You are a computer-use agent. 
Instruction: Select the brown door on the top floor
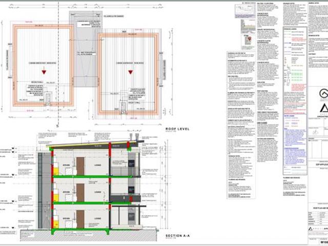[x=80, y=166]
